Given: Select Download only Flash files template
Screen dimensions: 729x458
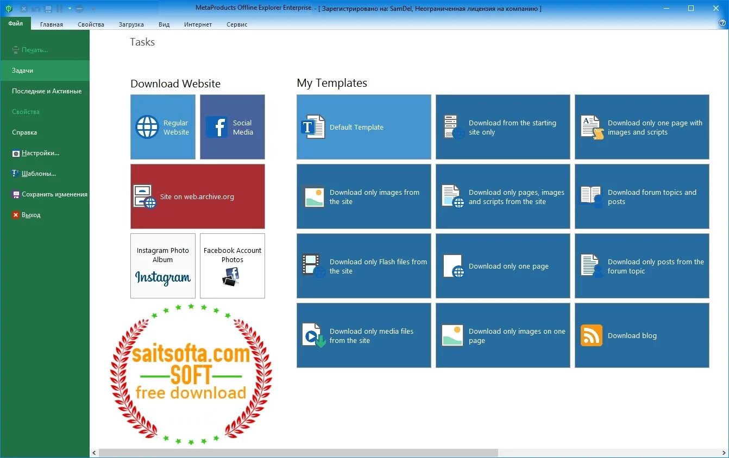Looking at the screenshot, I should [364, 266].
